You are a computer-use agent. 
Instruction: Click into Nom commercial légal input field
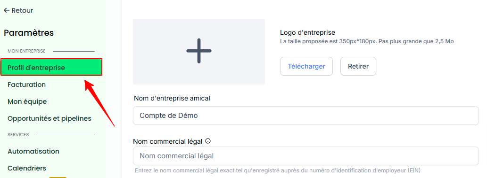click(305, 156)
